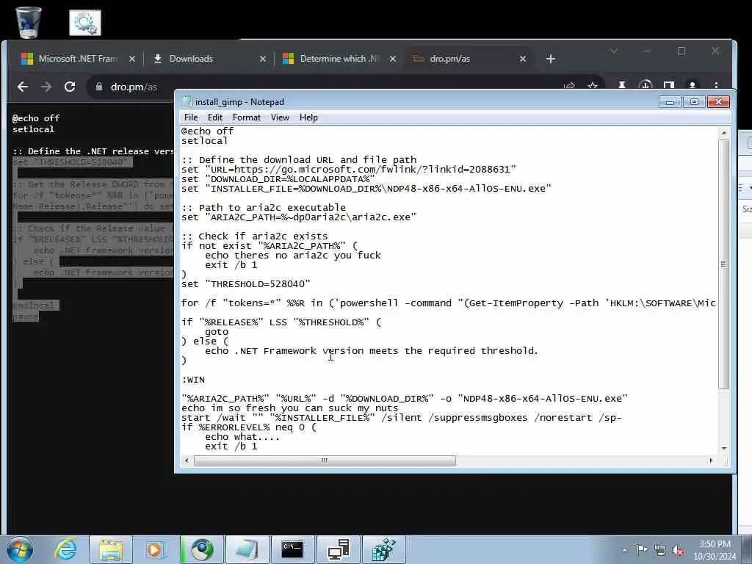Close the Determine which .NET tab
This screenshot has height=564, width=752.
[393, 59]
